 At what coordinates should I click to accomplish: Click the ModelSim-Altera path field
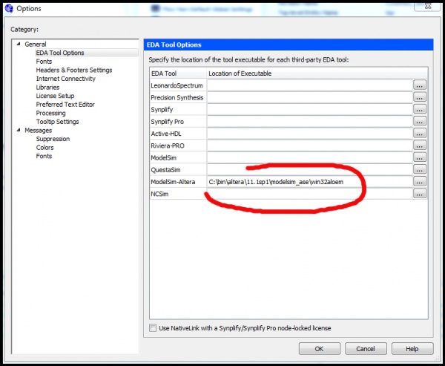(x=309, y=182)
